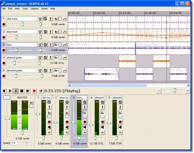Mute mixer channel 5 distorted
This screenshot has height=153, width=194.
click(120, 102)
